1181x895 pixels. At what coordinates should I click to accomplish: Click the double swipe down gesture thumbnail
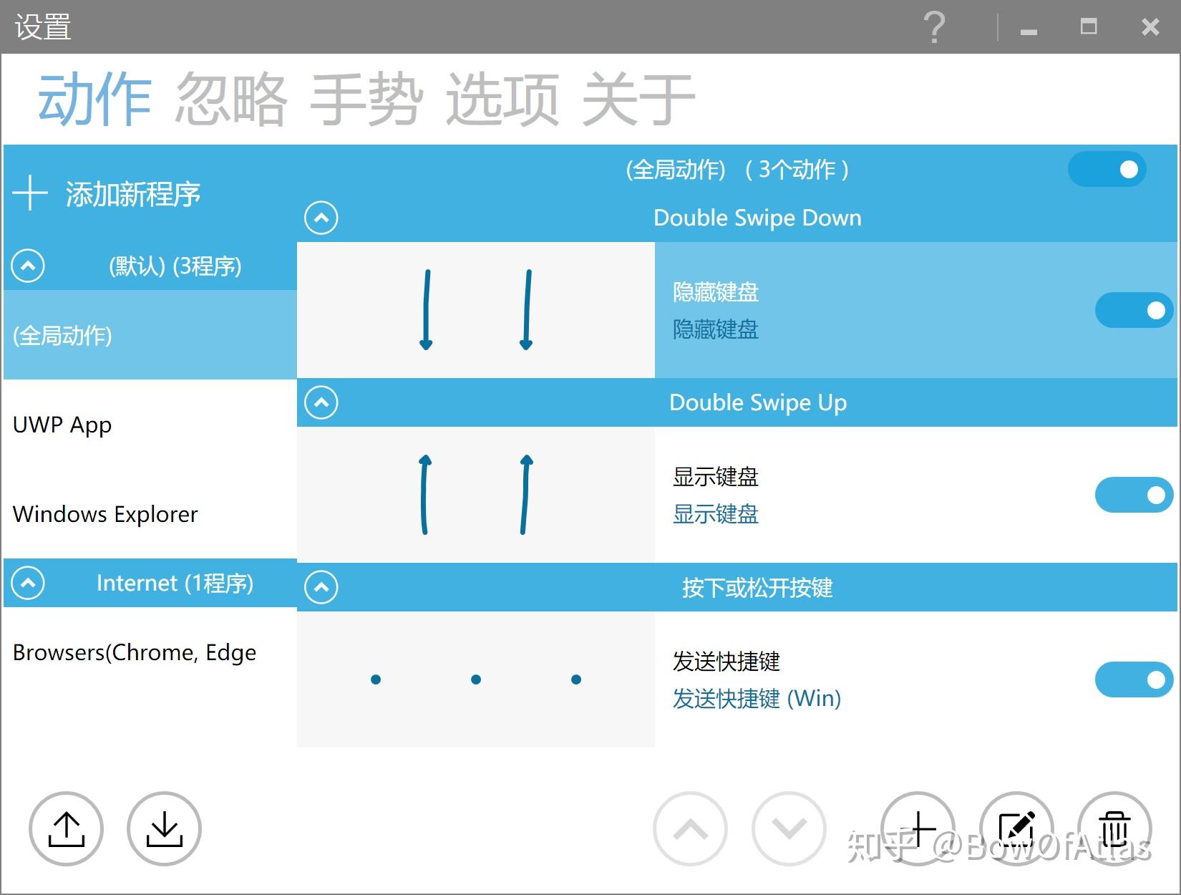(476, 310)
